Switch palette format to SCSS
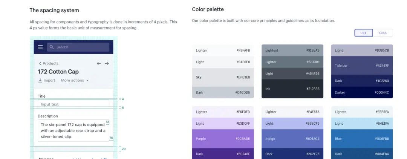The image size is (407, 159). (383, 33)
